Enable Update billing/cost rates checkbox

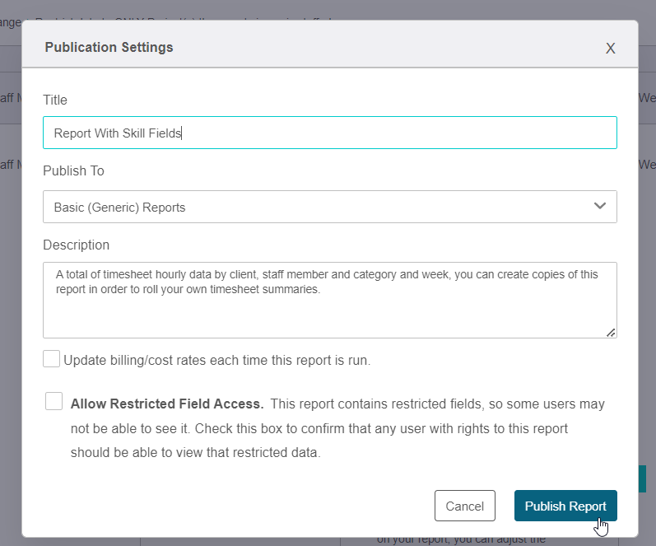(52, 359)
